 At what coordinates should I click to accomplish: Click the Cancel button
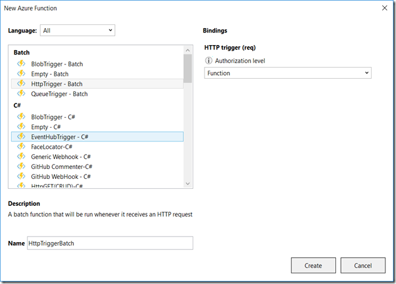pyautogui.click(x=363, y=265)
